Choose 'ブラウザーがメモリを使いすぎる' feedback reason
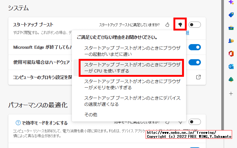 pyautogui.click(x=132, y=84)
